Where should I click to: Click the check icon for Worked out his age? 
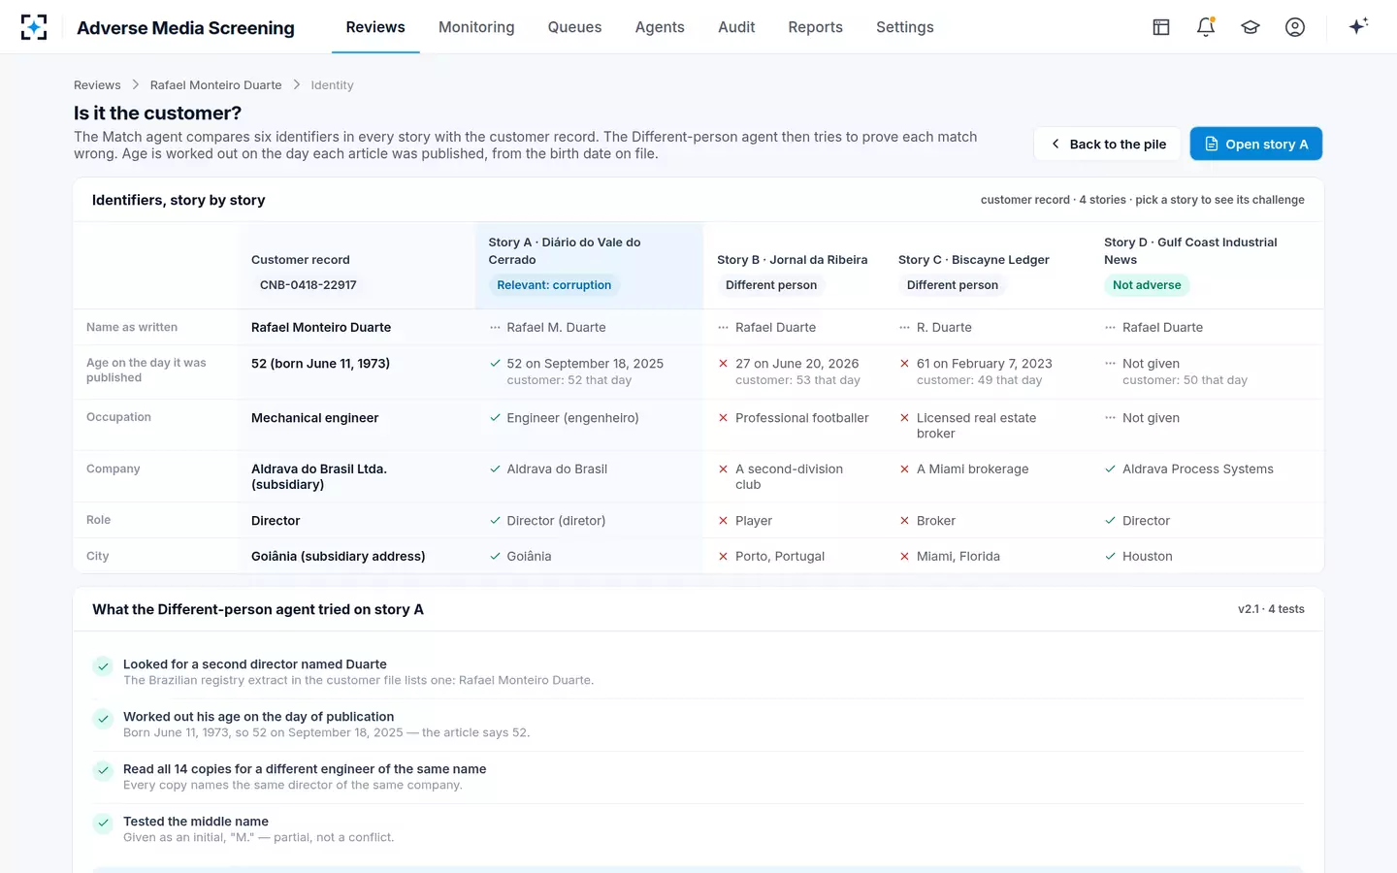103,719
